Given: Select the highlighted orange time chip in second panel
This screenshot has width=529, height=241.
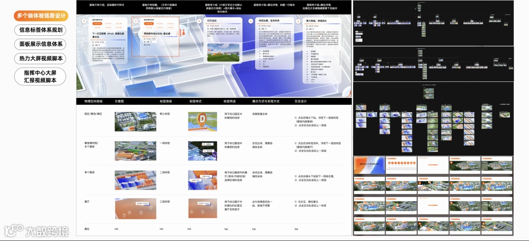Looking at the screenshot, I should 148,24.
